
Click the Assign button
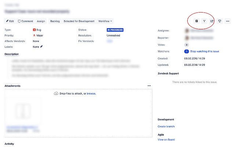click(41, 21)
